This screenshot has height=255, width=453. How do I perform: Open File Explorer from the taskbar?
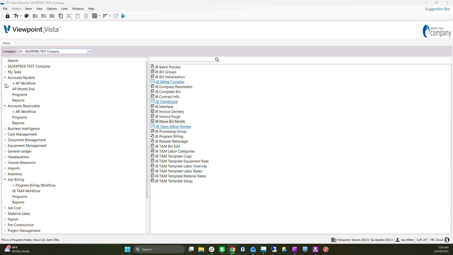(x=201, y=249)
